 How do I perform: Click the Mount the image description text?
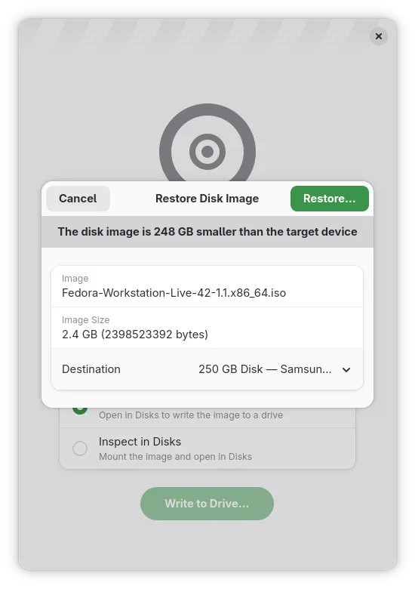click(x=175, y=457)
